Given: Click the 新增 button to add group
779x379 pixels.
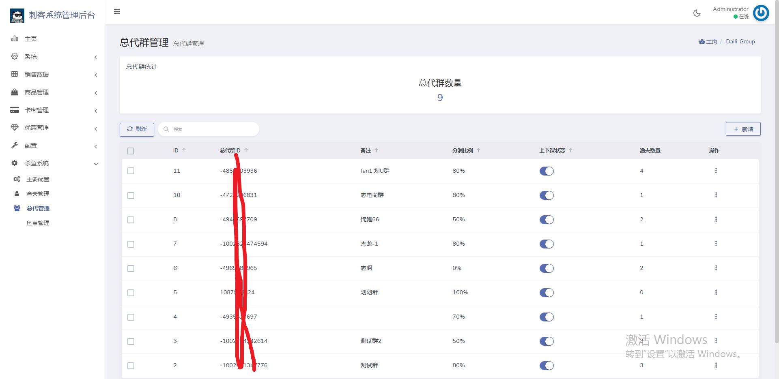Looking at the screenshot, I should click(x=743, y=129).
